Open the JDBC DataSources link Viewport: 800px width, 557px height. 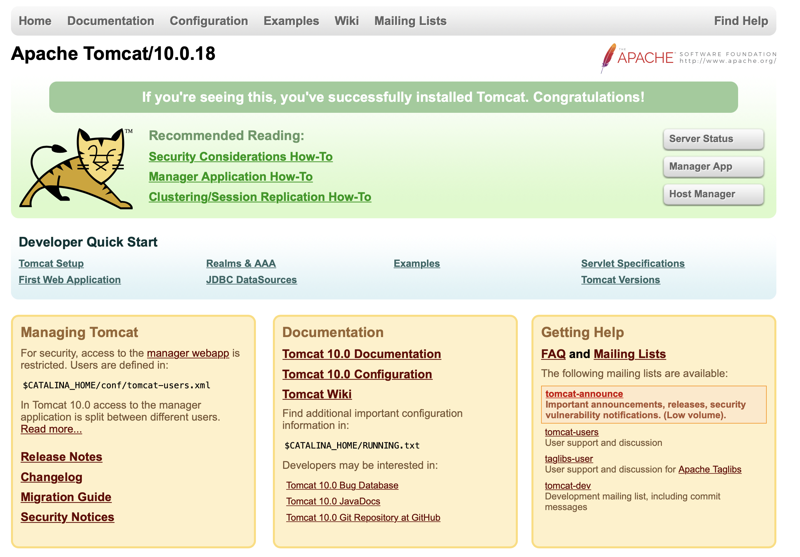coord(251,280)
